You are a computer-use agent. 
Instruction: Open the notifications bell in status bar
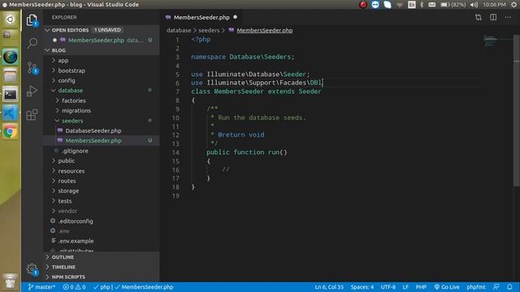[509, 287]
